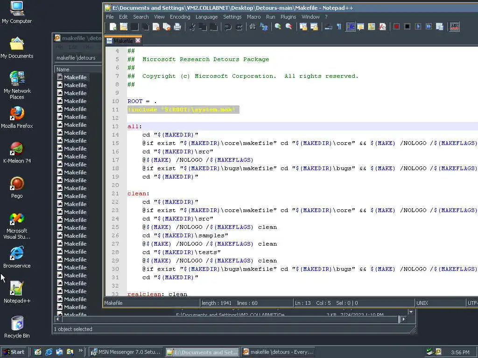This screenshot has width=478, height=358.
Task: Toggle show all characters pilcrow icon
Action: (x=339, y=27)
